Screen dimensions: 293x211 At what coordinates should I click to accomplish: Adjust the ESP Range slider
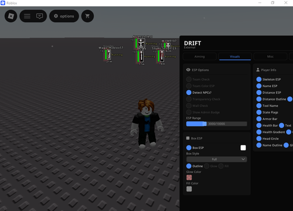(x=217, y=124)
